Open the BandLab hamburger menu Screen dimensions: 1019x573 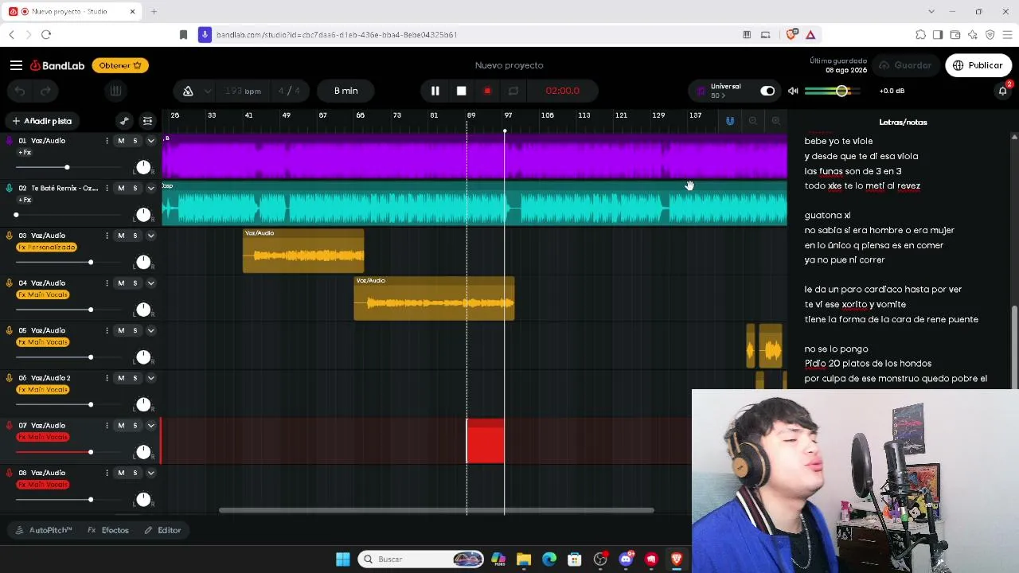(16, 65)
